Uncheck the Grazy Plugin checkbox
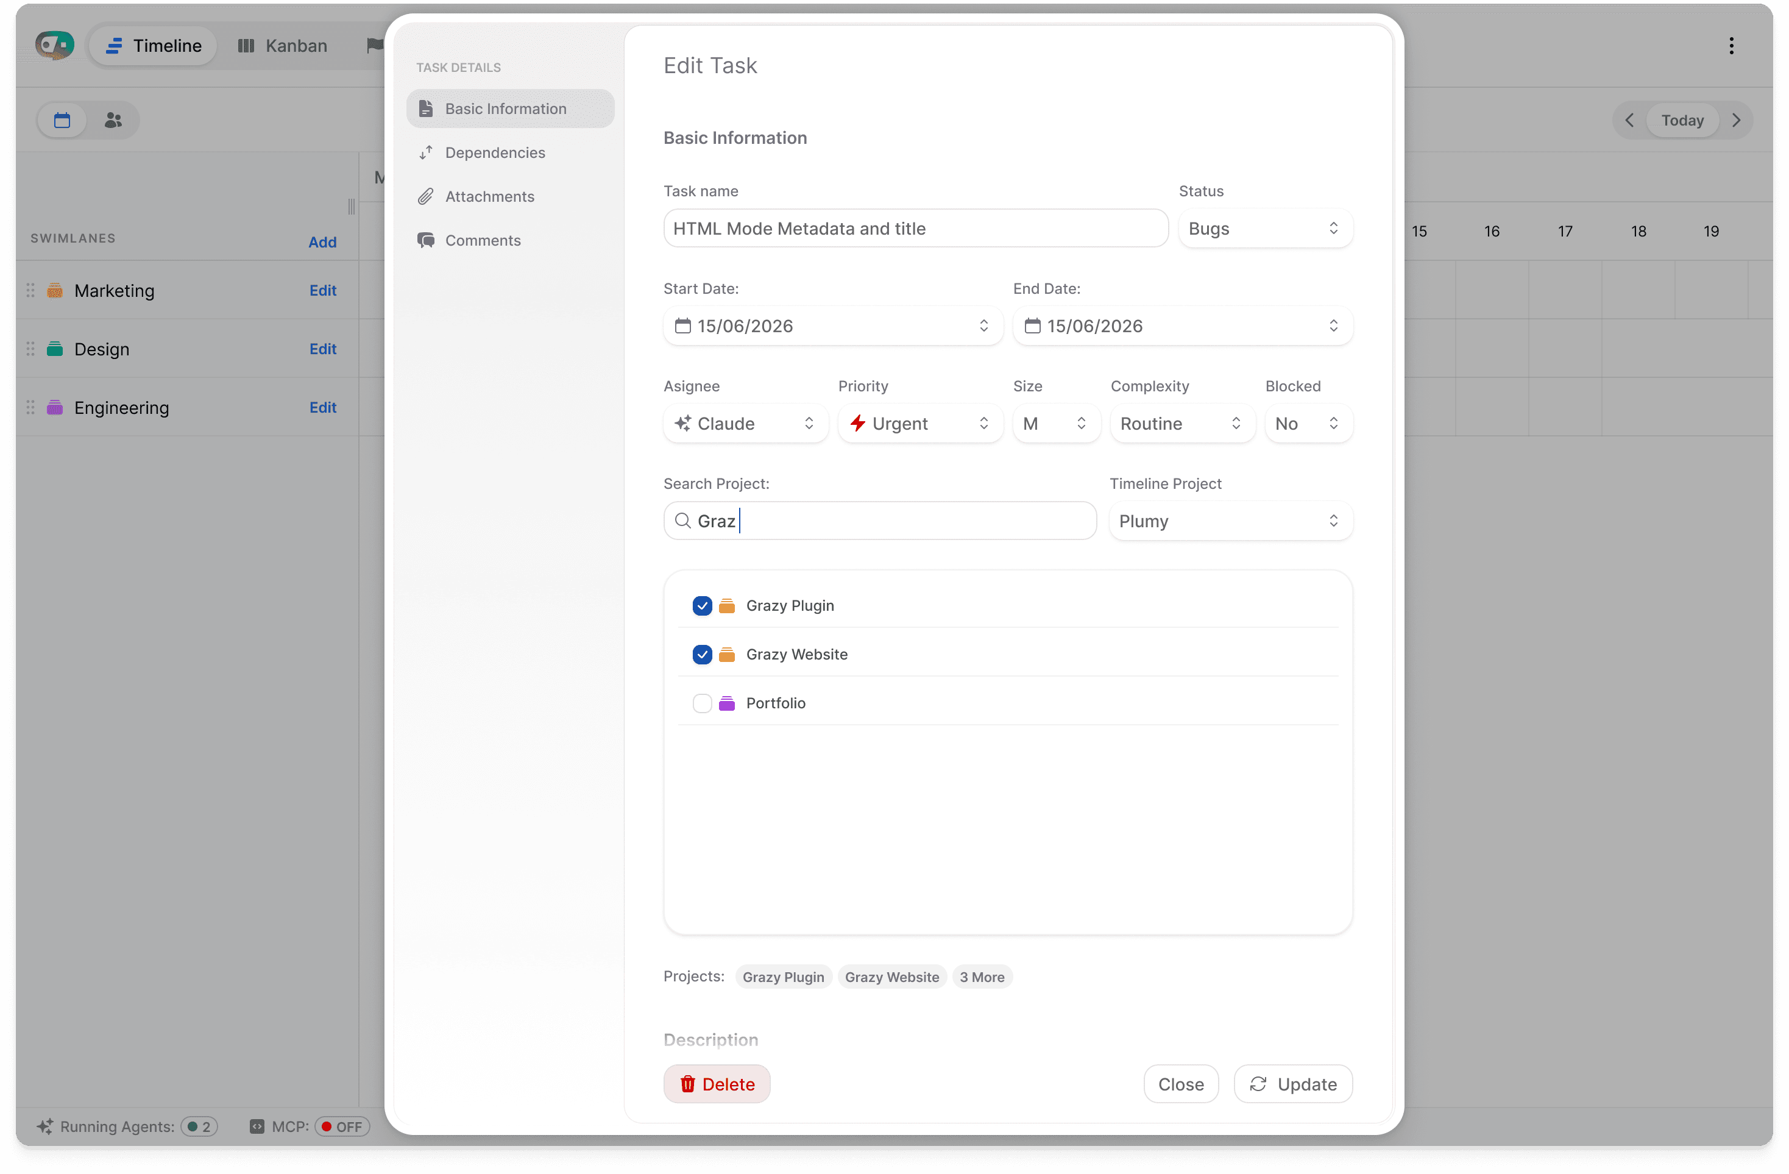Viewport: 1789px width, 1174px height. [702, 605]
